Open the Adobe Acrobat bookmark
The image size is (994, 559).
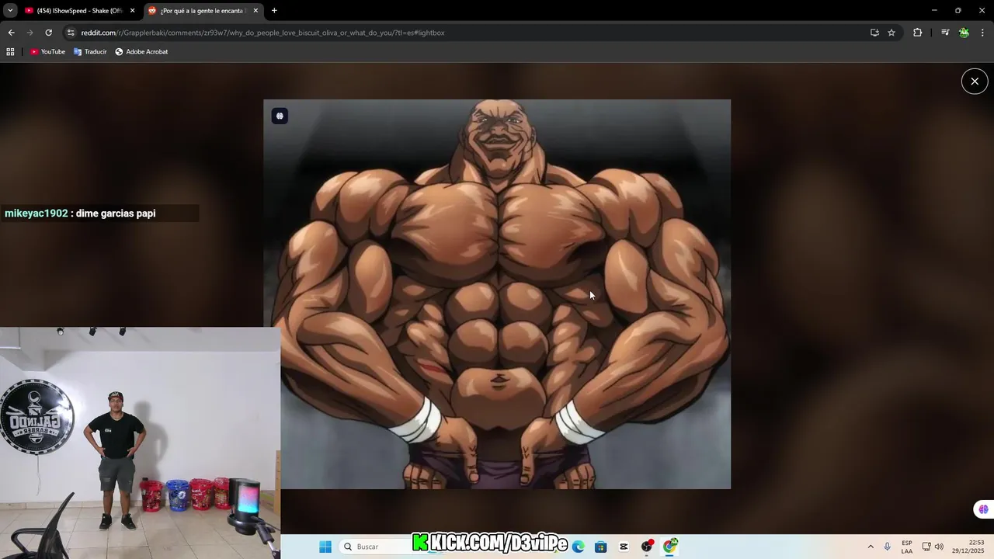(x=141, y=52)
